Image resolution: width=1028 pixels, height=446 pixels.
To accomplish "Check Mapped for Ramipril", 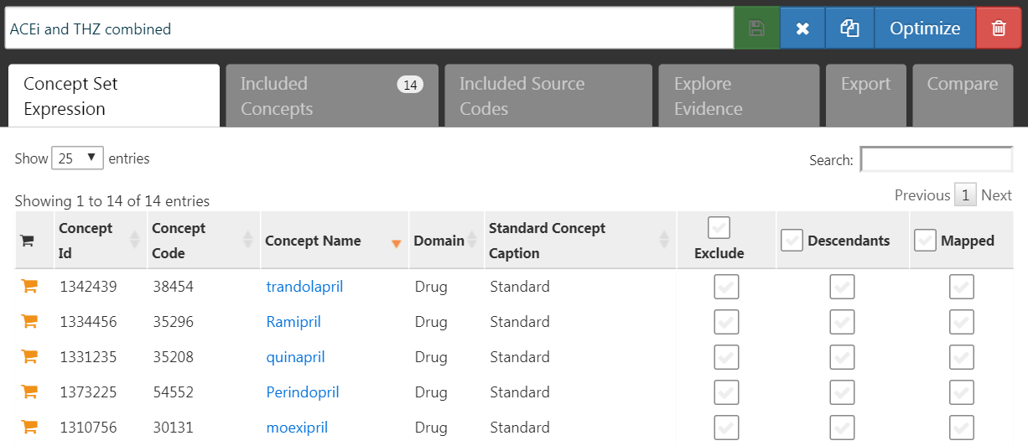I will point(961,322).
